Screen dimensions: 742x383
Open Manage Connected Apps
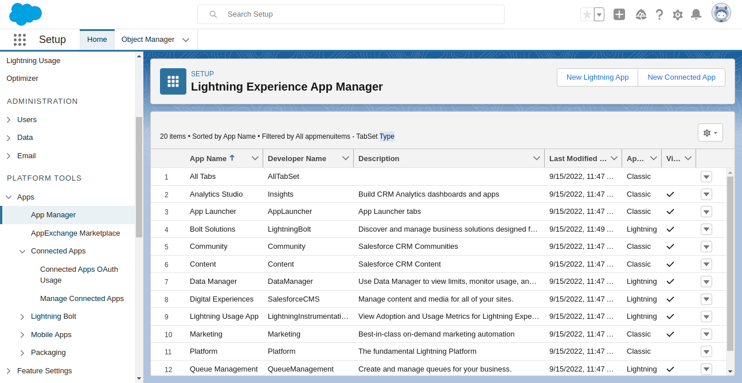pyautogui.click(x=82, y=299)
